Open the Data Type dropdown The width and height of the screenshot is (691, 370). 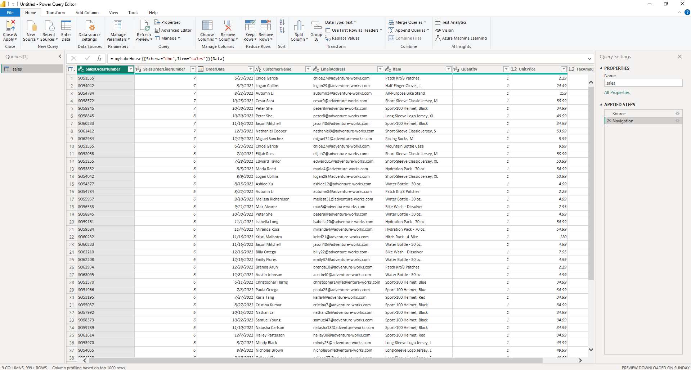coord(354,22)
